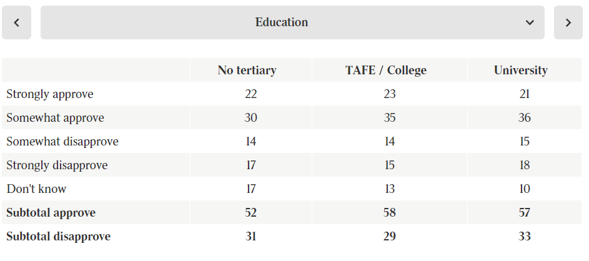Click the Don't know row label
Viewport: 589px width, 261px height.
pos(36,189)
